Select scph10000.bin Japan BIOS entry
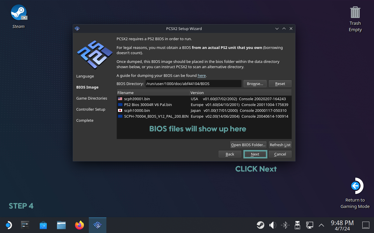This screenshot has height=233, width=374. [137, 110]
